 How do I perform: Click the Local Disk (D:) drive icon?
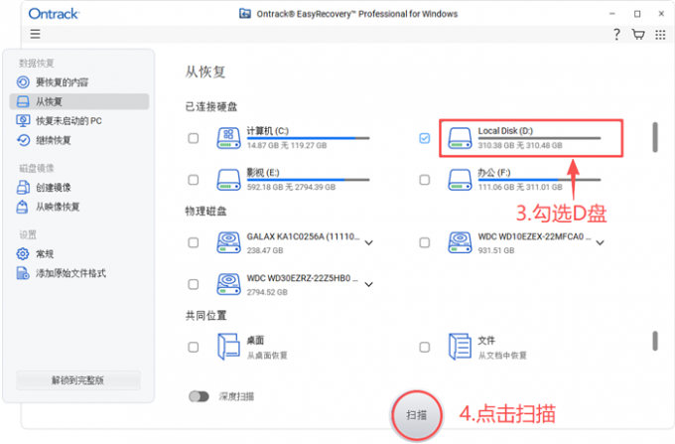coord(461,138)
